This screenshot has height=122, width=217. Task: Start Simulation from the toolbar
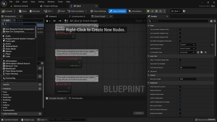[135, 11]
